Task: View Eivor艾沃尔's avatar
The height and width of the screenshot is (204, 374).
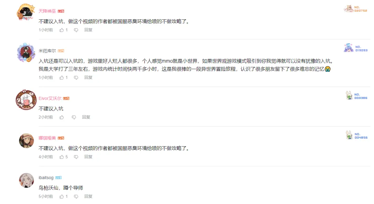Action: pos(26,100)
